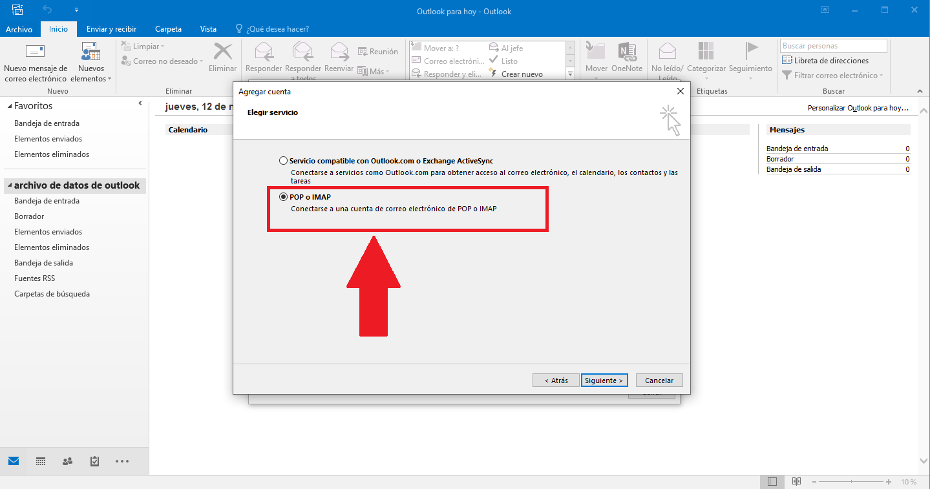930x489 pixels.
Task: Click the OneNote icon
Action: click(627, 52)
